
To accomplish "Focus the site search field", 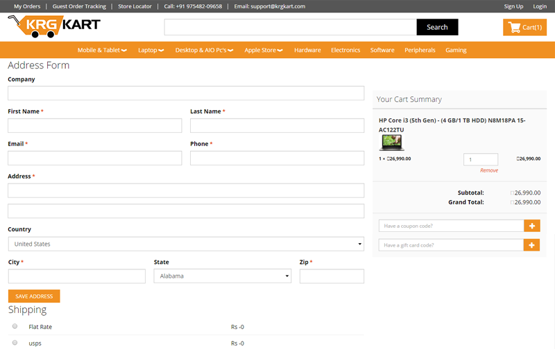I will coord(290,27).
